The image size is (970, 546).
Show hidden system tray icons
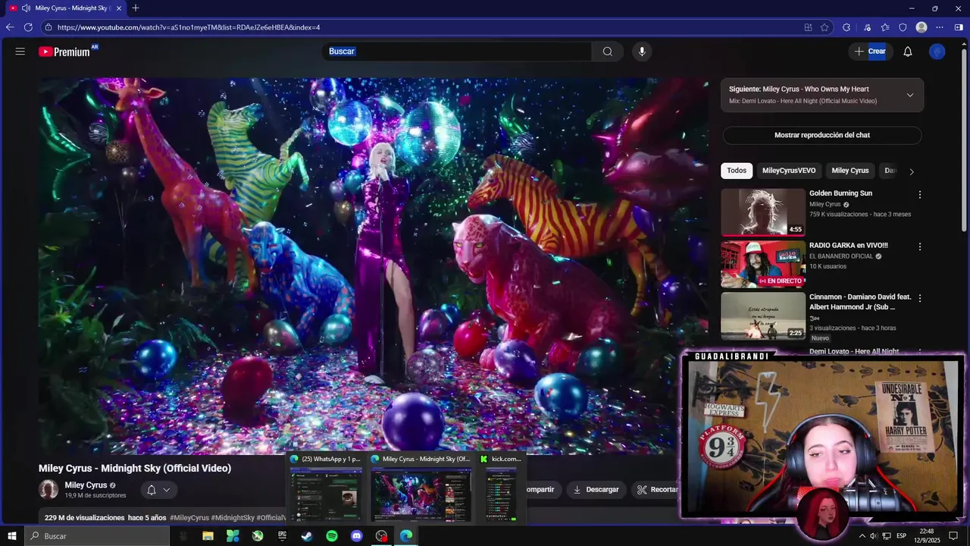(862, 536)
